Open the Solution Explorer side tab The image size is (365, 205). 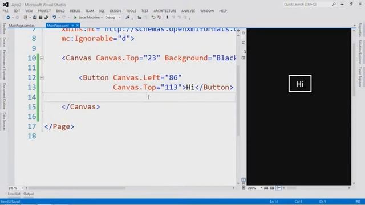(360, 52)
